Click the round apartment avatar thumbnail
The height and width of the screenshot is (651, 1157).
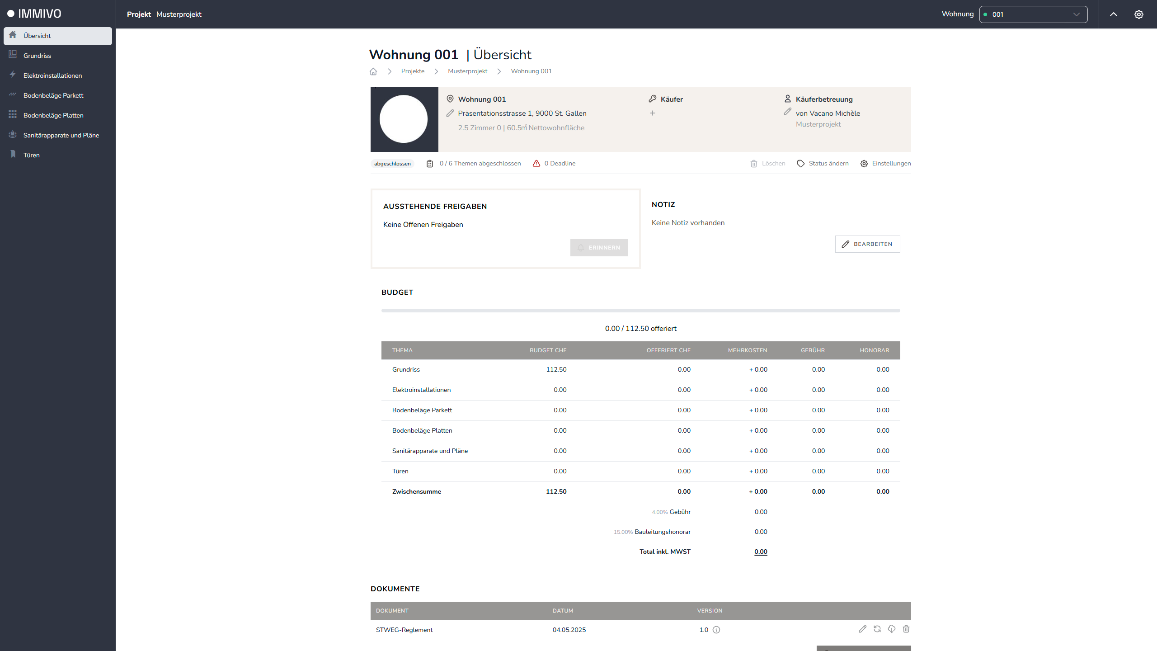404,119
